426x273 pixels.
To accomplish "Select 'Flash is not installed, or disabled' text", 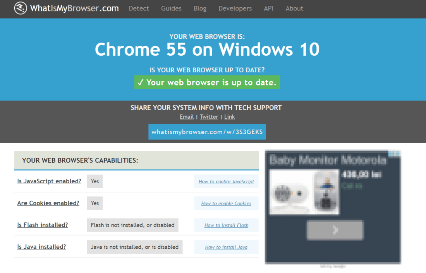I will click(x=132, y=225).
